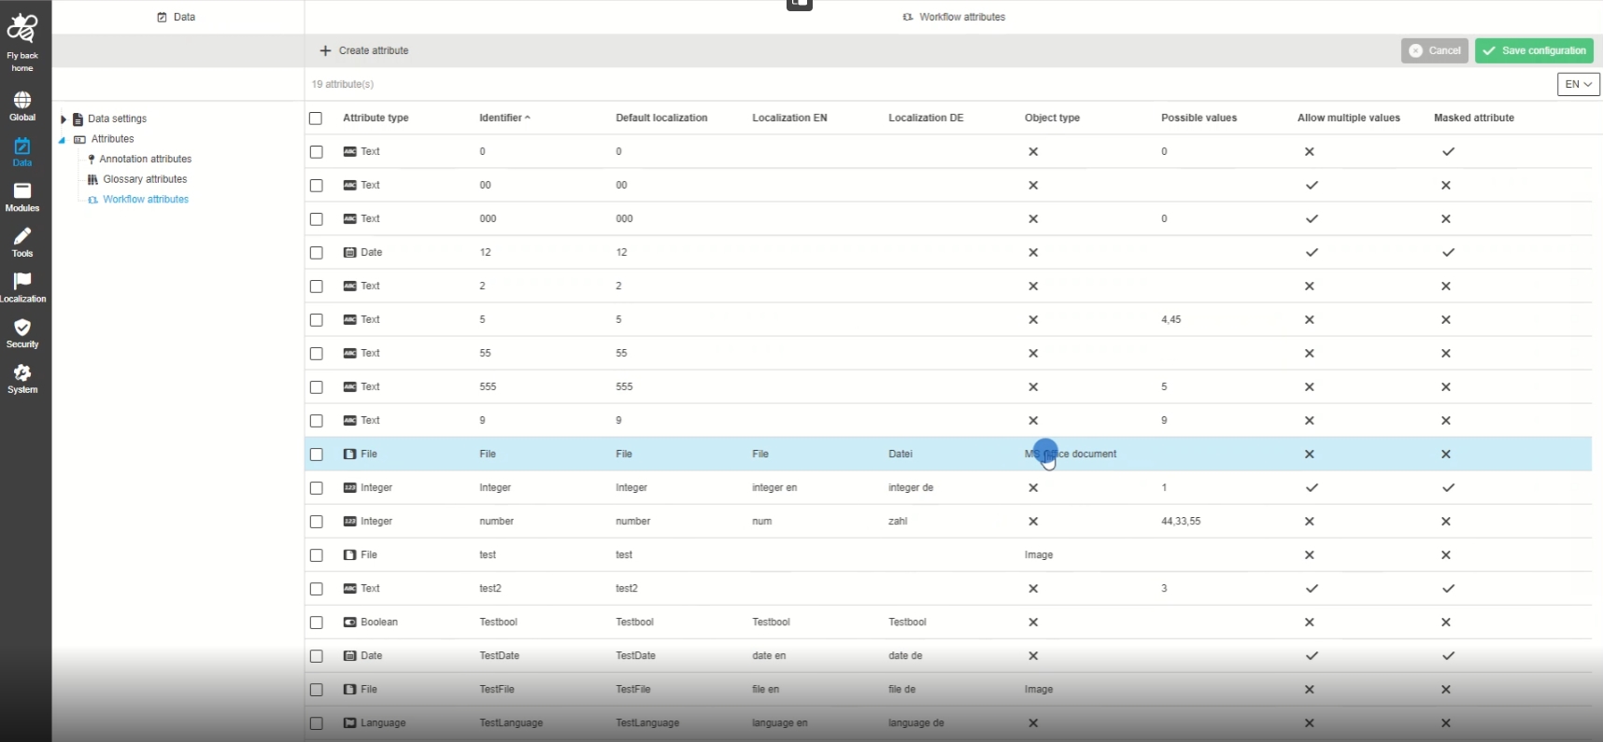1603x742 pixels.
Task: Select the checkbox for TestLanguage attribute
Action: pyautogui.click(x=316, y=722)
